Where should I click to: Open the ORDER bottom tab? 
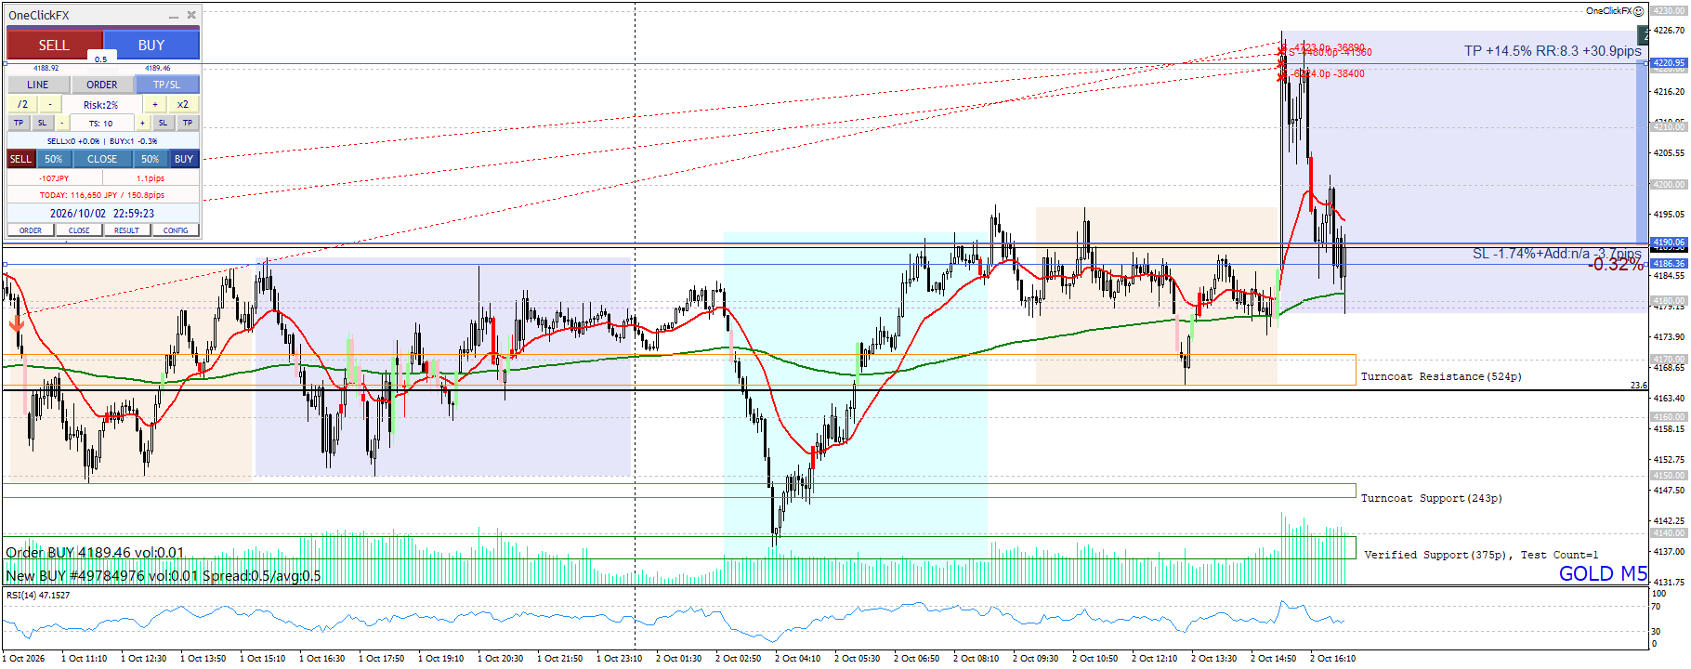(31, 230)
